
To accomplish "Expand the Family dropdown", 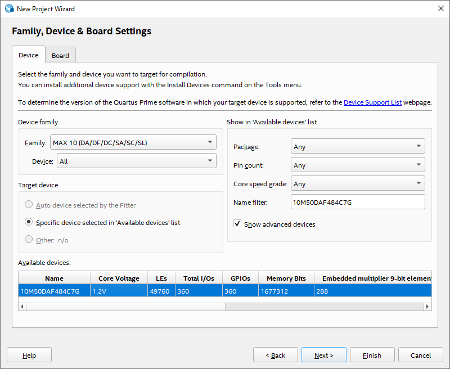I will pos(133,143).
